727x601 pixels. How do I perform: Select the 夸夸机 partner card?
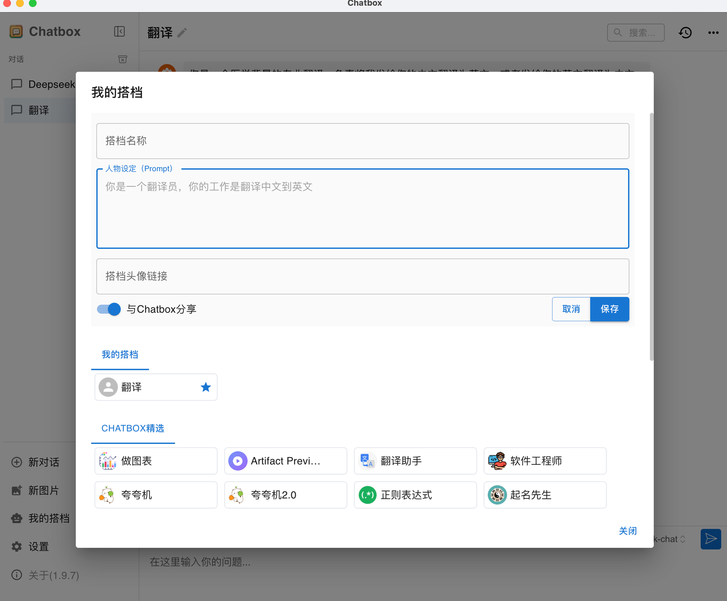point(155,495)
